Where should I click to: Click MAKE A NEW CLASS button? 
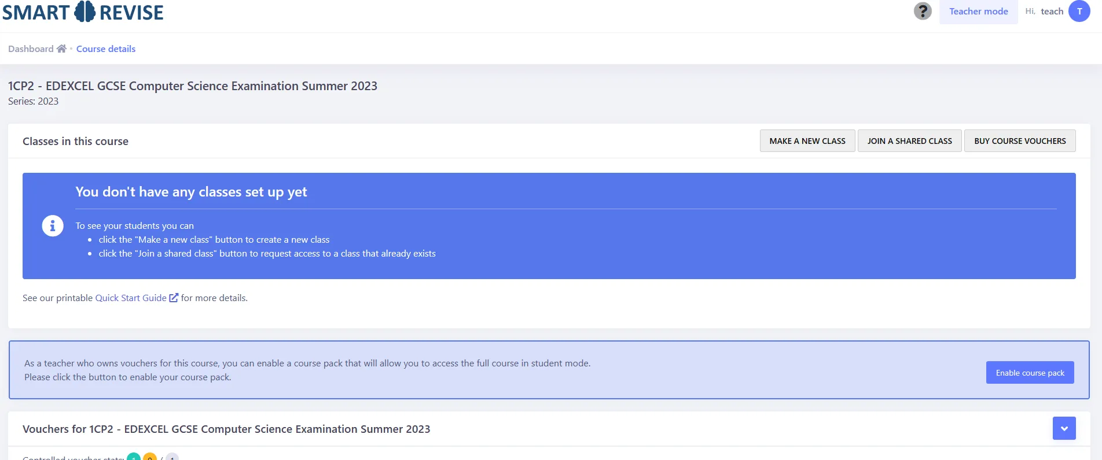pyautogui.click(x=807, y=141)
